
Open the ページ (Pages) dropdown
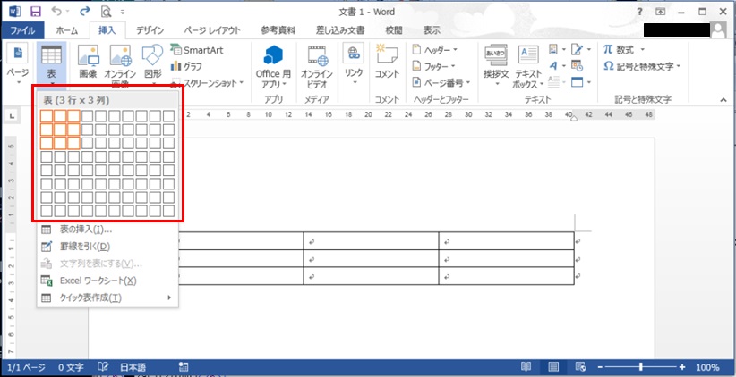[x=18, y=65]
